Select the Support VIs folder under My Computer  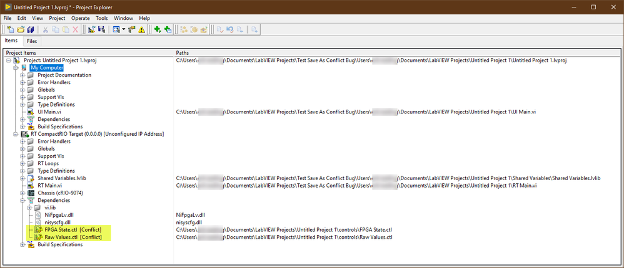51,97
